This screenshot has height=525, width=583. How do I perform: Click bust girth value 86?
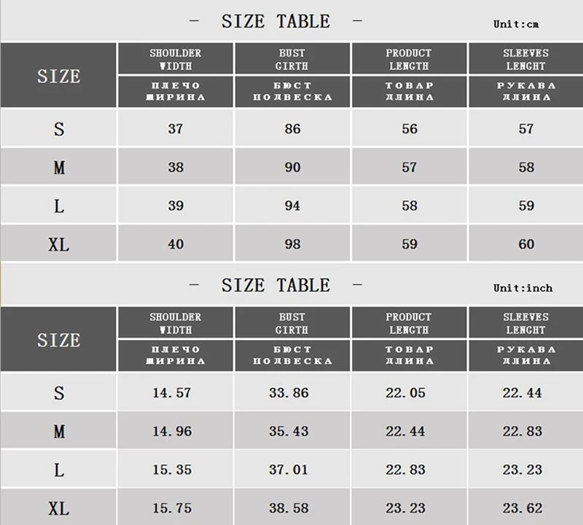[x=292, y=129]
